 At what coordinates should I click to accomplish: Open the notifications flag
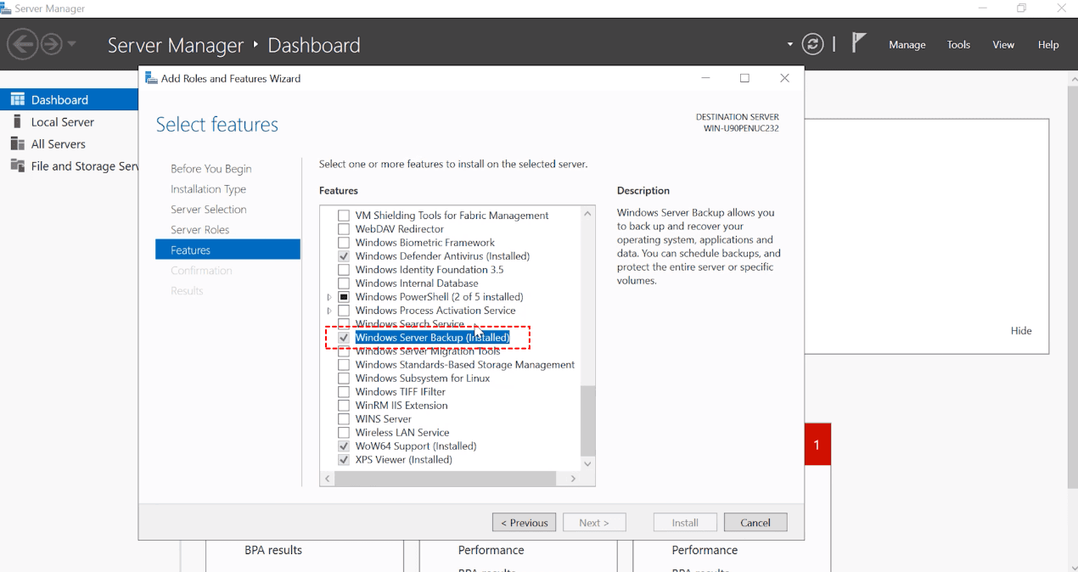859,42
